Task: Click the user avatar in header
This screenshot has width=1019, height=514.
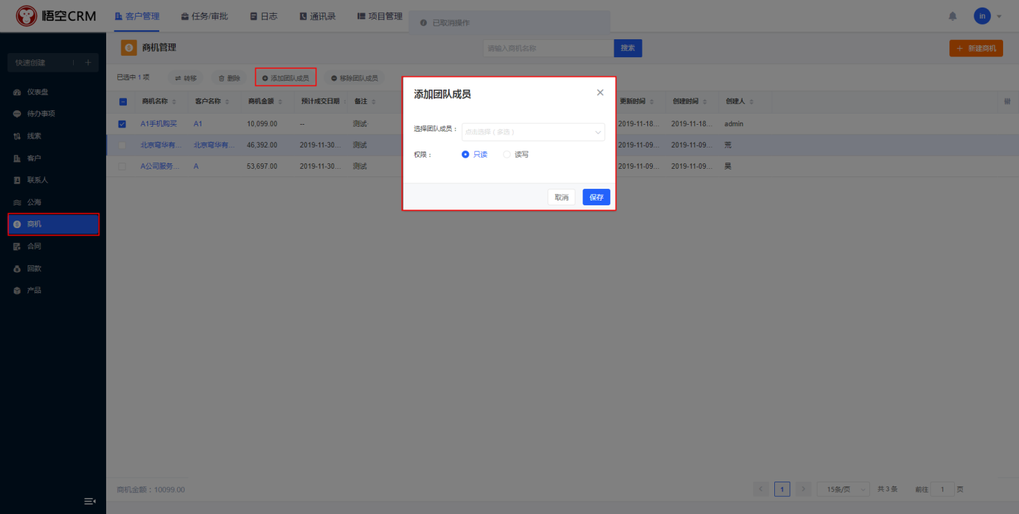Action: click(982, 16)
